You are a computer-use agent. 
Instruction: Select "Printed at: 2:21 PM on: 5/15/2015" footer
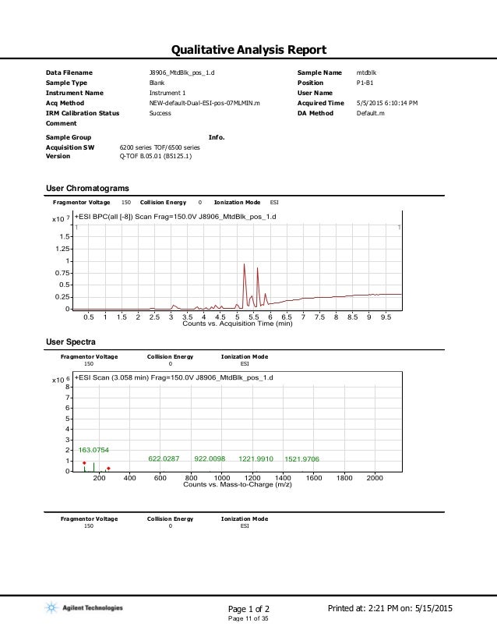click(389, 608)
